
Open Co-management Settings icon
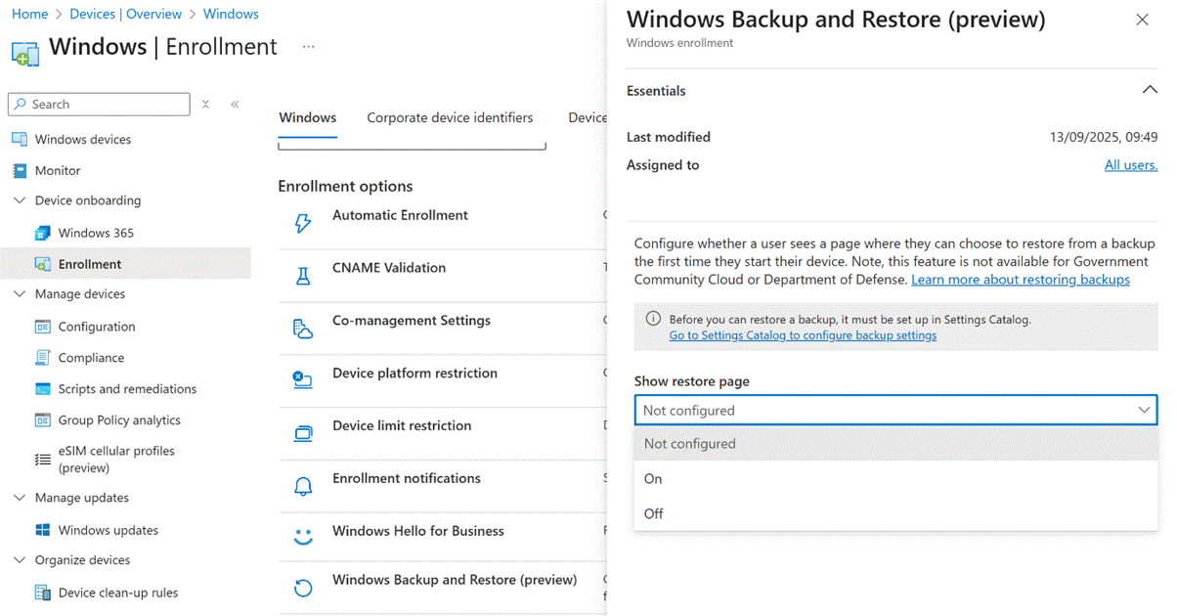point(303,330)
